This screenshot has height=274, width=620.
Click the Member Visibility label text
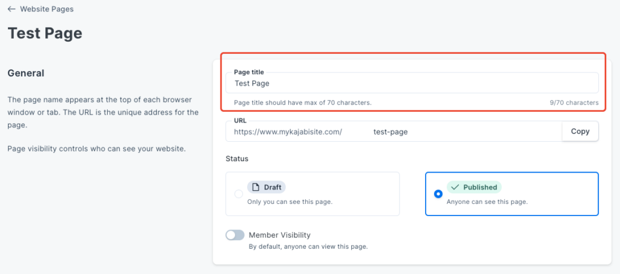pos(280,235)
